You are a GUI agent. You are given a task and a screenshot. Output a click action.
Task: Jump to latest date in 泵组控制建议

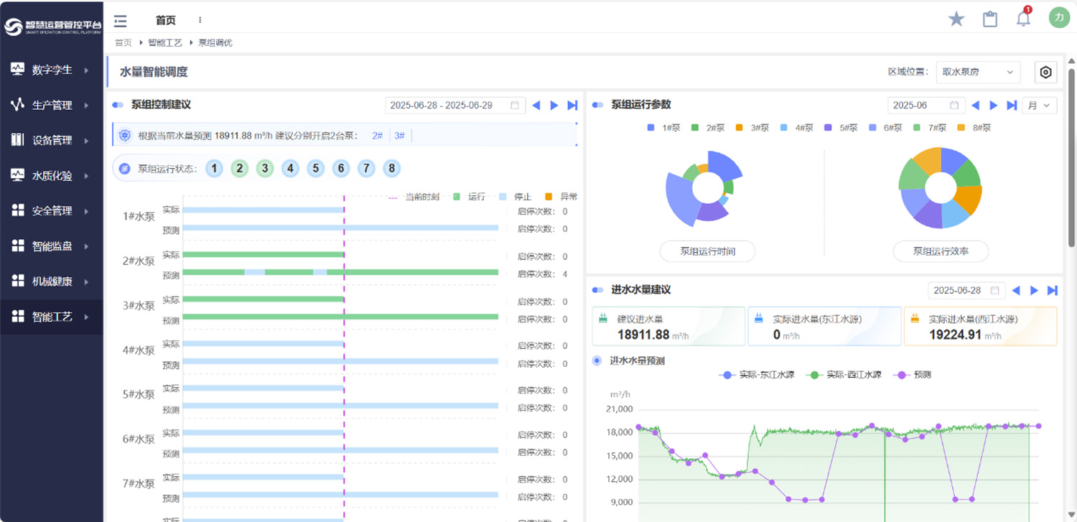572,106
